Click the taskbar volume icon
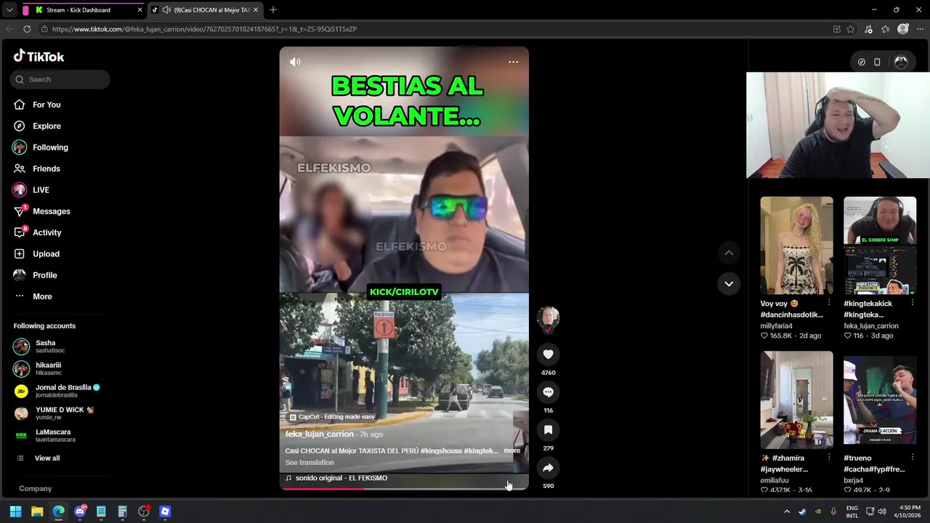Image resolution: width=930 pixels, height=523 pixels. (x=882, y=511)
